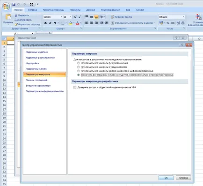Apply the fill color bucket
Screen dimensions: 203x186
(71, 23)
